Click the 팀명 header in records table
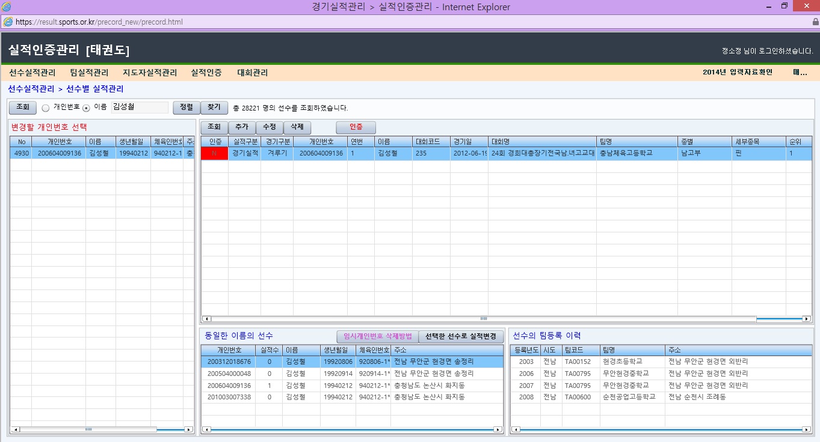The image size is (820, 442). coord(637,142)
